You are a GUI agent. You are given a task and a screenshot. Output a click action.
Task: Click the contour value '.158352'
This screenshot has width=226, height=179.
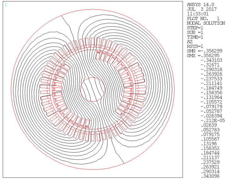coord(210,148)
